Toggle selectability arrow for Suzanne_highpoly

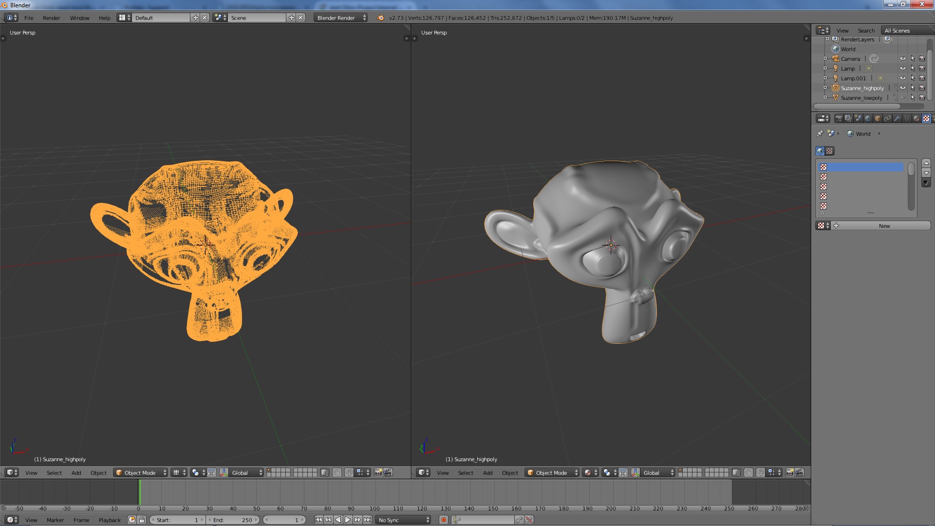pyautogui.click(x=913, y=88)
